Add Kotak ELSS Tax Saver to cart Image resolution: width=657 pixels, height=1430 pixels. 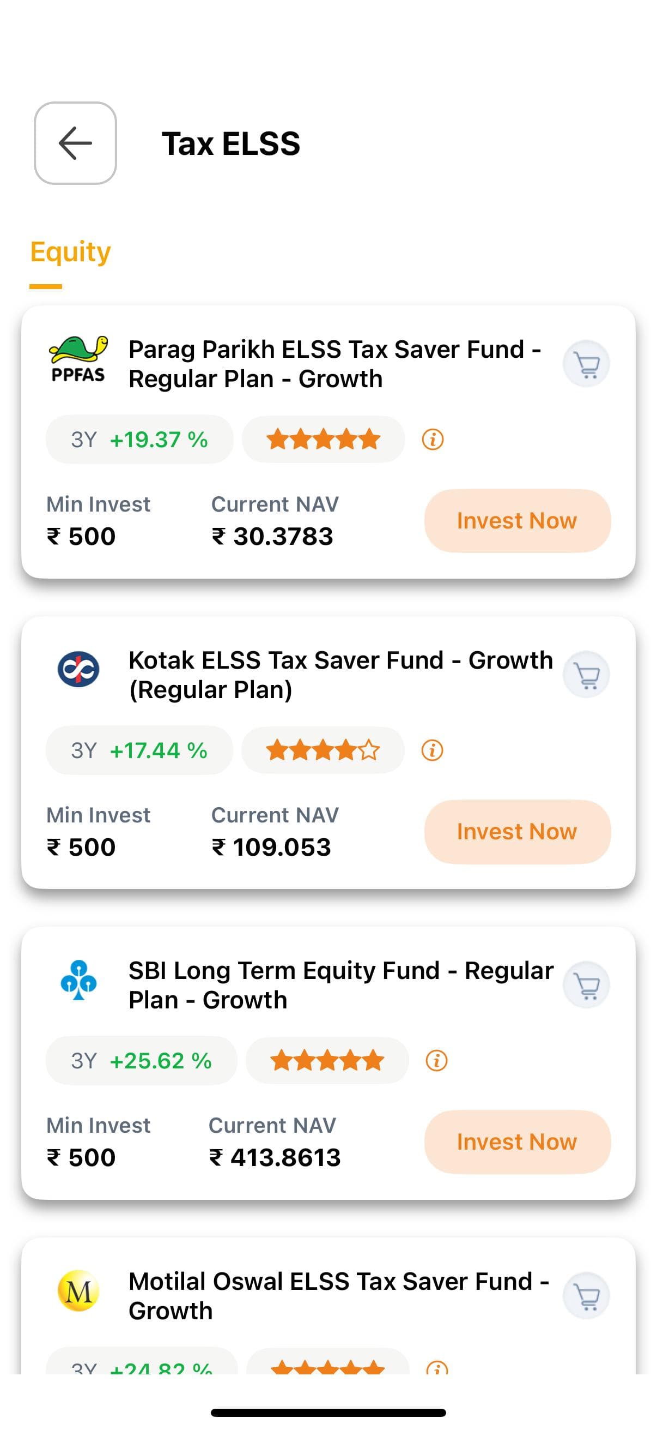586,675
